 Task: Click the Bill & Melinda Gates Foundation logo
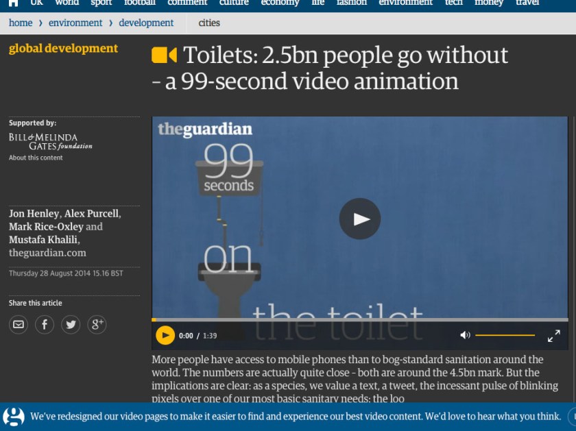pos(50,142)
